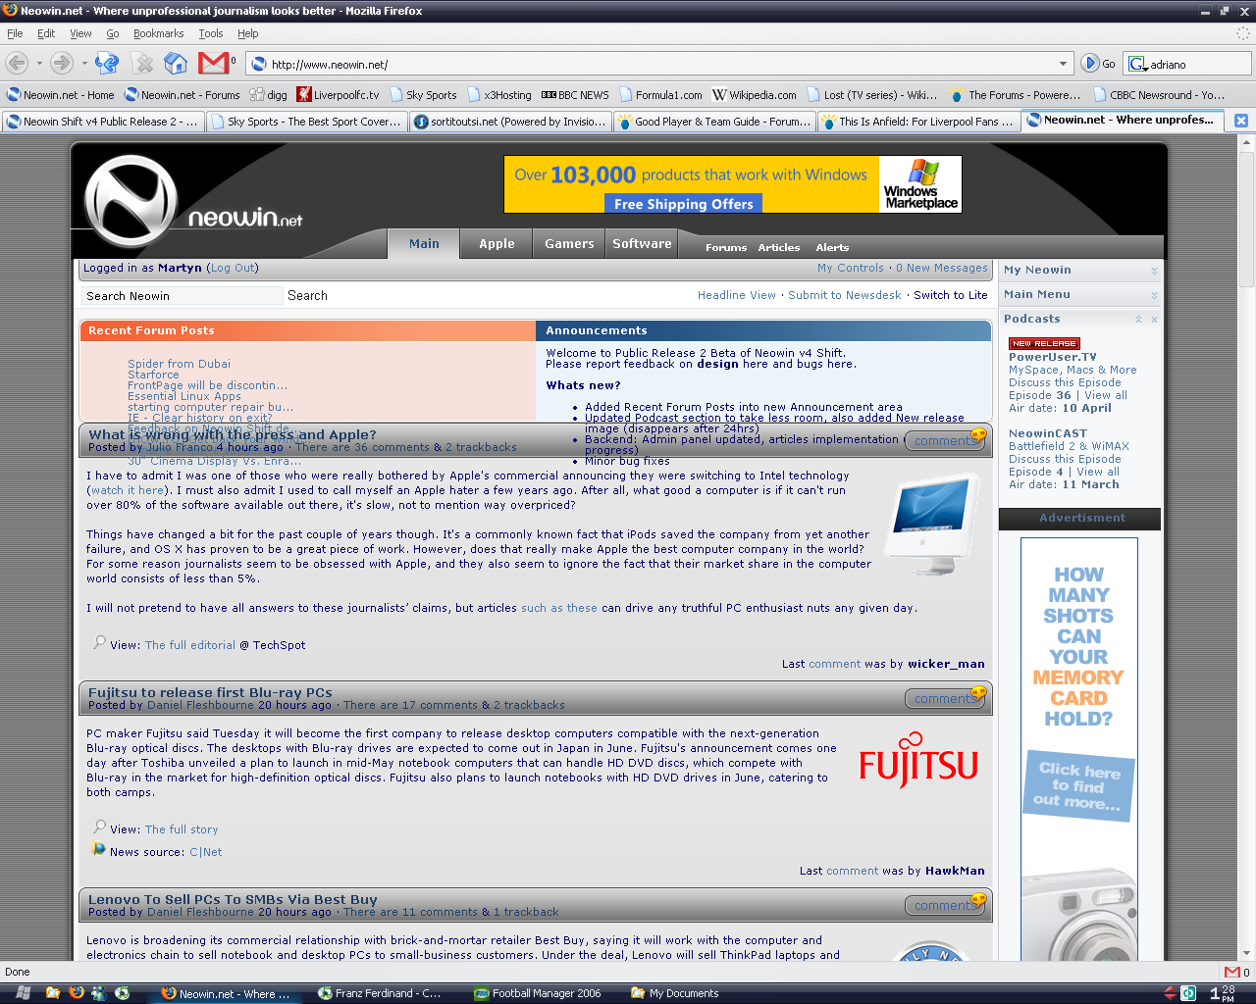Open the Forward history dropdown arrow
This screenshot has width=1256, height=1004.
84,64
